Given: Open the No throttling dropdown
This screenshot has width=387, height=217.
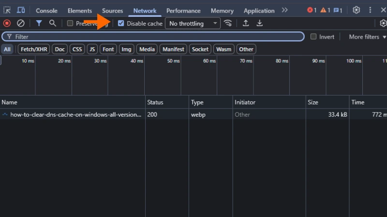Looking at the screenshot, I should pos(193,23).
